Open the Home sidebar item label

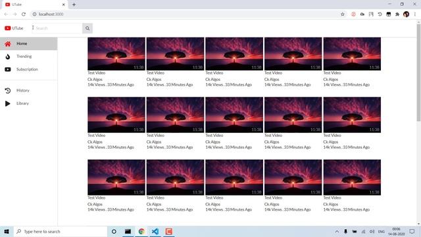click(x=22, y=43)
